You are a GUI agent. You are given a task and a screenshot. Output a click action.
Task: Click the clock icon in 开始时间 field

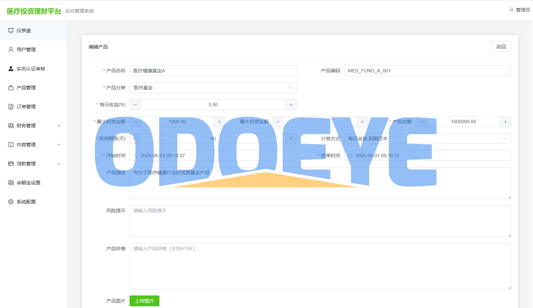(136, 156)
